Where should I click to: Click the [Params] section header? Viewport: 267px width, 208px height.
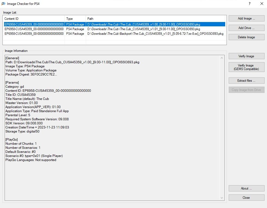tap(12, 83)
